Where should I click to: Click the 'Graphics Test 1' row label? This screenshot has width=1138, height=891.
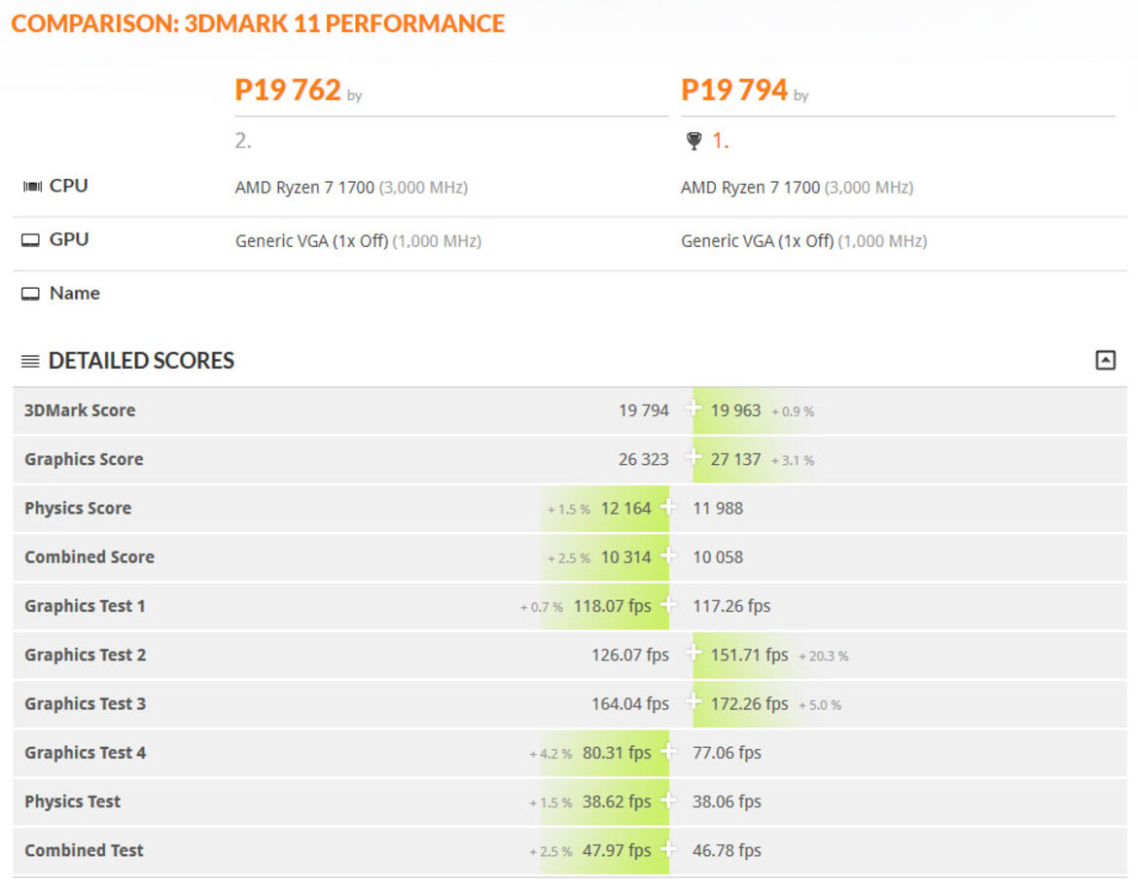click(85, 606)
